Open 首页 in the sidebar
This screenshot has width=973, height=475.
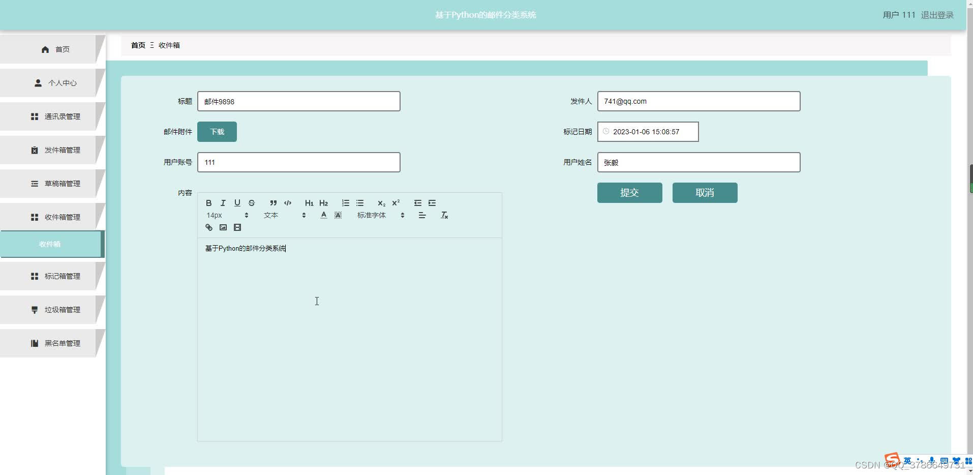pos(52,49)
